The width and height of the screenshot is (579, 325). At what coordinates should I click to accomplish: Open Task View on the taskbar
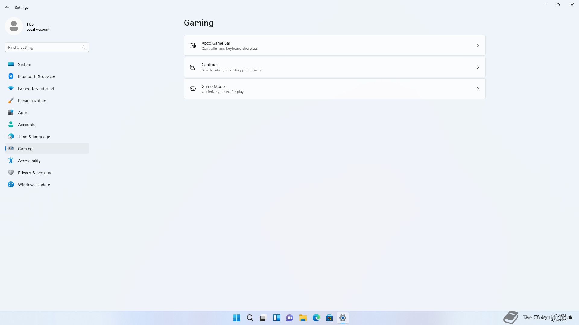[263, 318]
